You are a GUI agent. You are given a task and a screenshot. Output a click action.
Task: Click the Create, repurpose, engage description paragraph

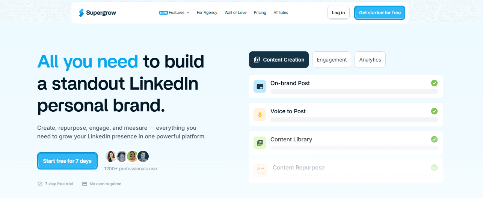pyautogui.click(x=121, y=132)
